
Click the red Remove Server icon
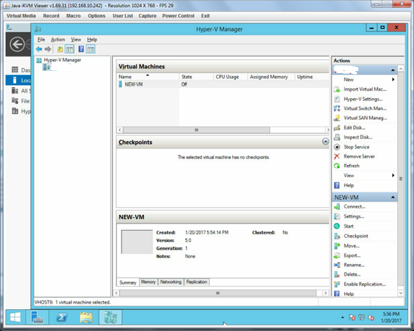tap(337, 157)
